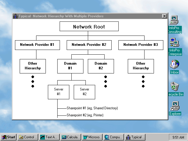The height and width of the screenshot is (141, 188).
Task: Select the Network Provider #2 box
Action: [89, 45]
